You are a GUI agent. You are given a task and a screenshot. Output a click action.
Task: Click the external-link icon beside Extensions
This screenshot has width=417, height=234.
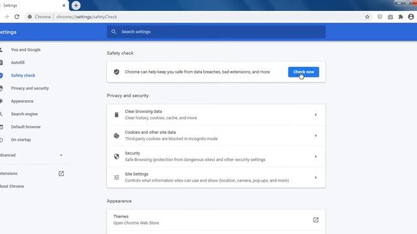point(61,174)
